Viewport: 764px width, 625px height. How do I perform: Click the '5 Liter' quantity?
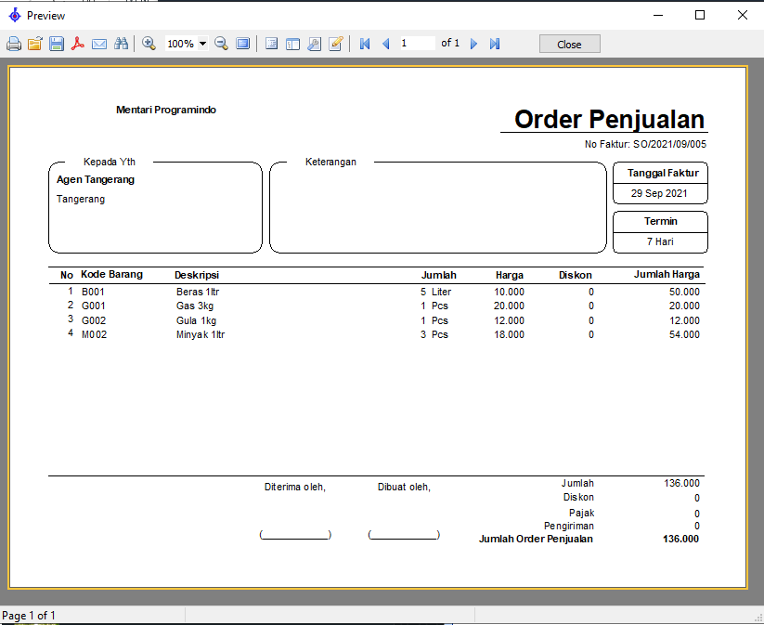(436, 292)
